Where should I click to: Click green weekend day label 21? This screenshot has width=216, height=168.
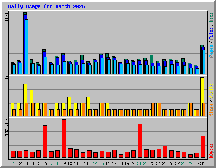point(139,163)
